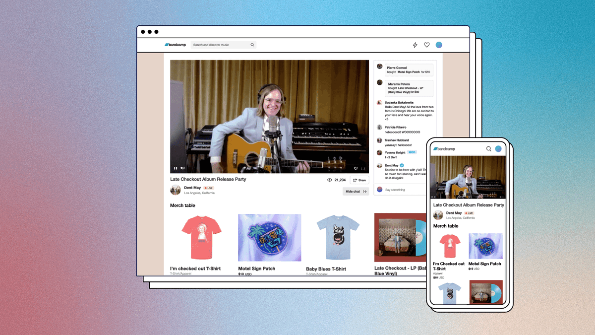Open your wishlist via the heart icon
This screenshot has width=595, height=335.
tap(426, 45)
